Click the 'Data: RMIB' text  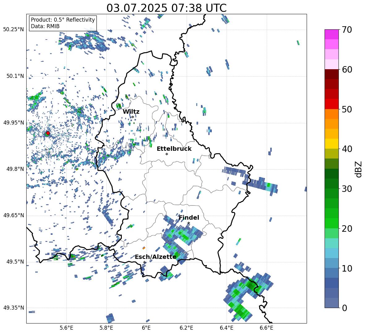pyautogui.click(x=45, y=26)
